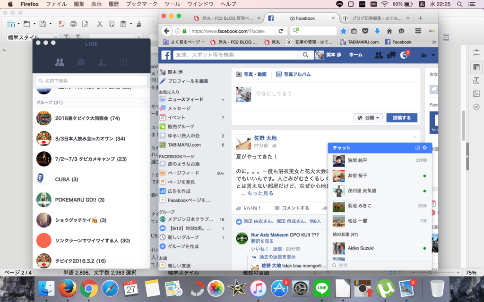
Task: Open LINE group POKEMARU GO!! (3)
Action: (91, 200)
